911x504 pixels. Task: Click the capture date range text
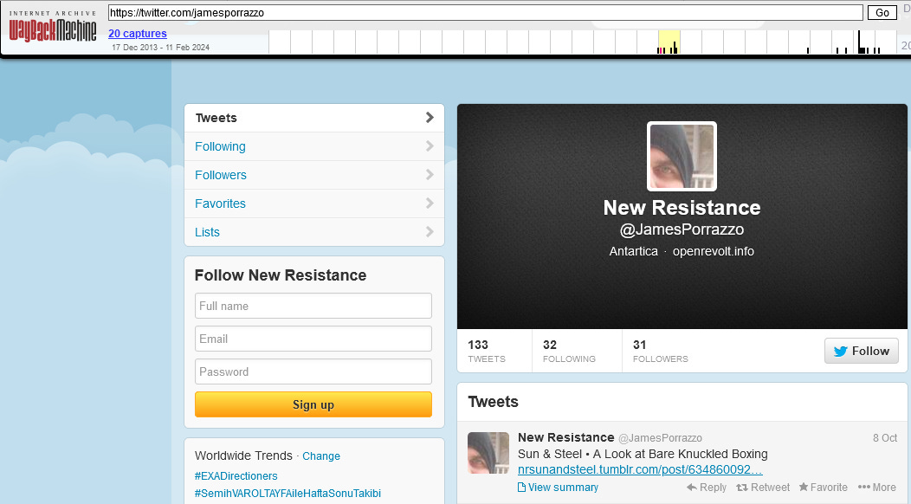160,48
